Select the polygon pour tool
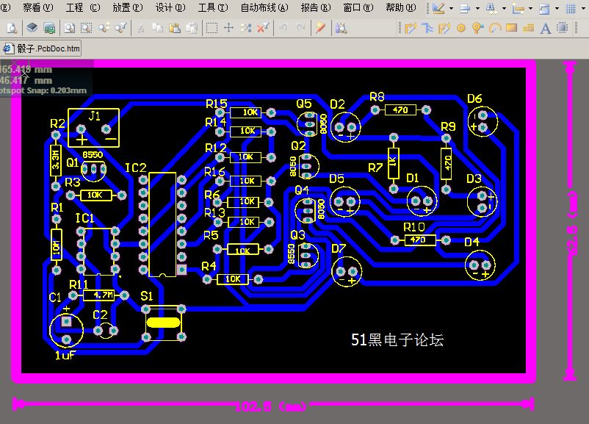Screen dimensions: 589x424 [x=529, y=28]
